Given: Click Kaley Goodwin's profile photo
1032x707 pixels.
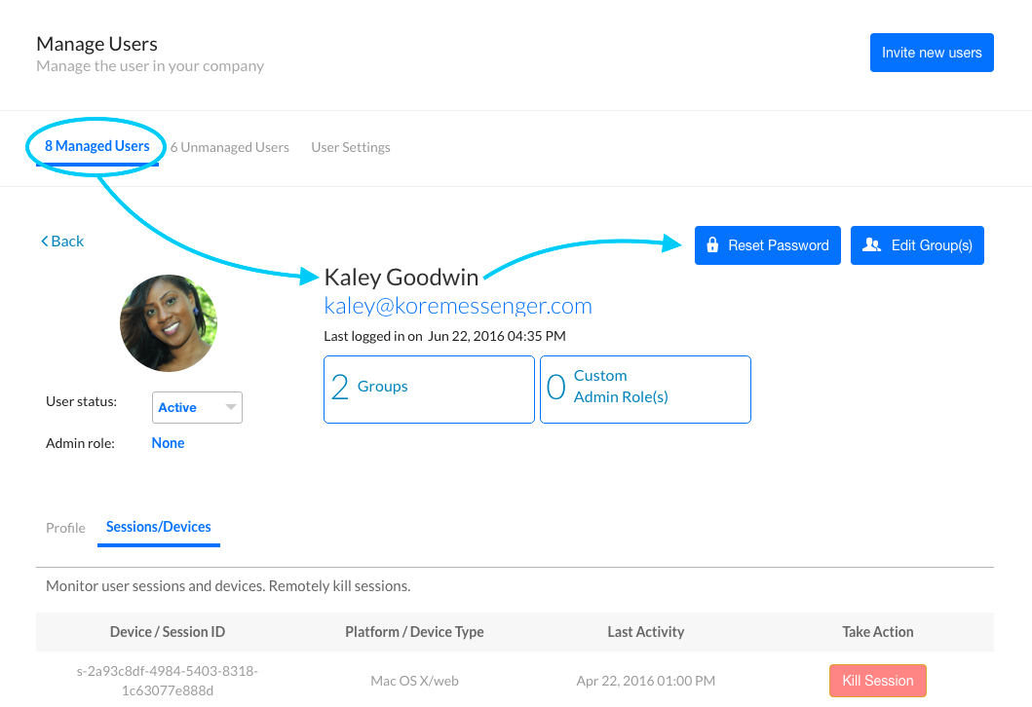Looking at the screenshot, I should pos(169,323).
